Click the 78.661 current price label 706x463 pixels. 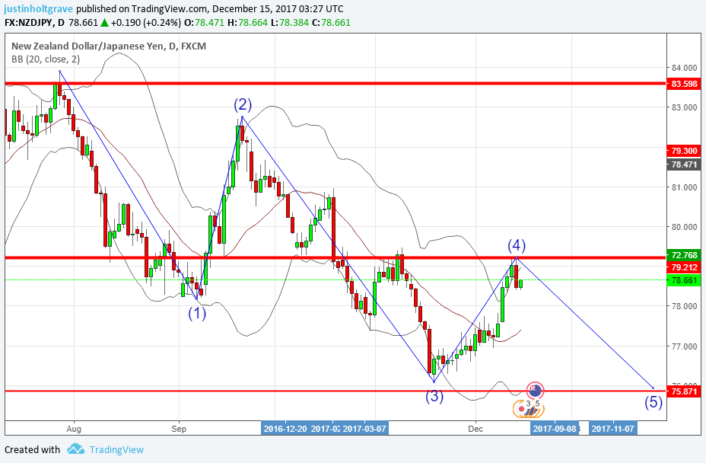tap(684, 280)
